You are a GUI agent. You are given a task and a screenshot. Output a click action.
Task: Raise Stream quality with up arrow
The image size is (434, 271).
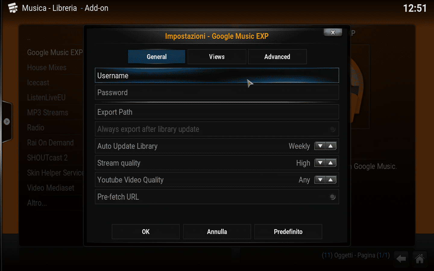[x=331, y=163]
